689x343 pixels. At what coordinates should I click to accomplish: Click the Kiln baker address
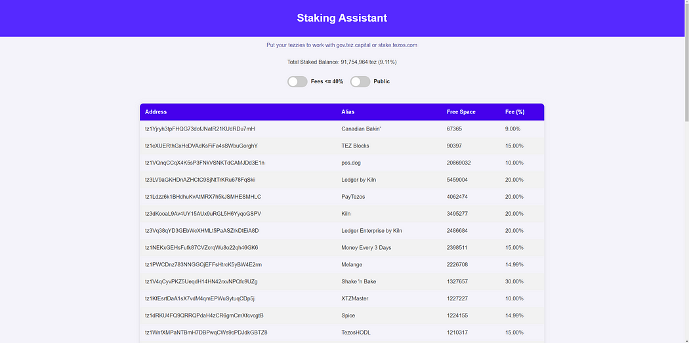[203, 214]
